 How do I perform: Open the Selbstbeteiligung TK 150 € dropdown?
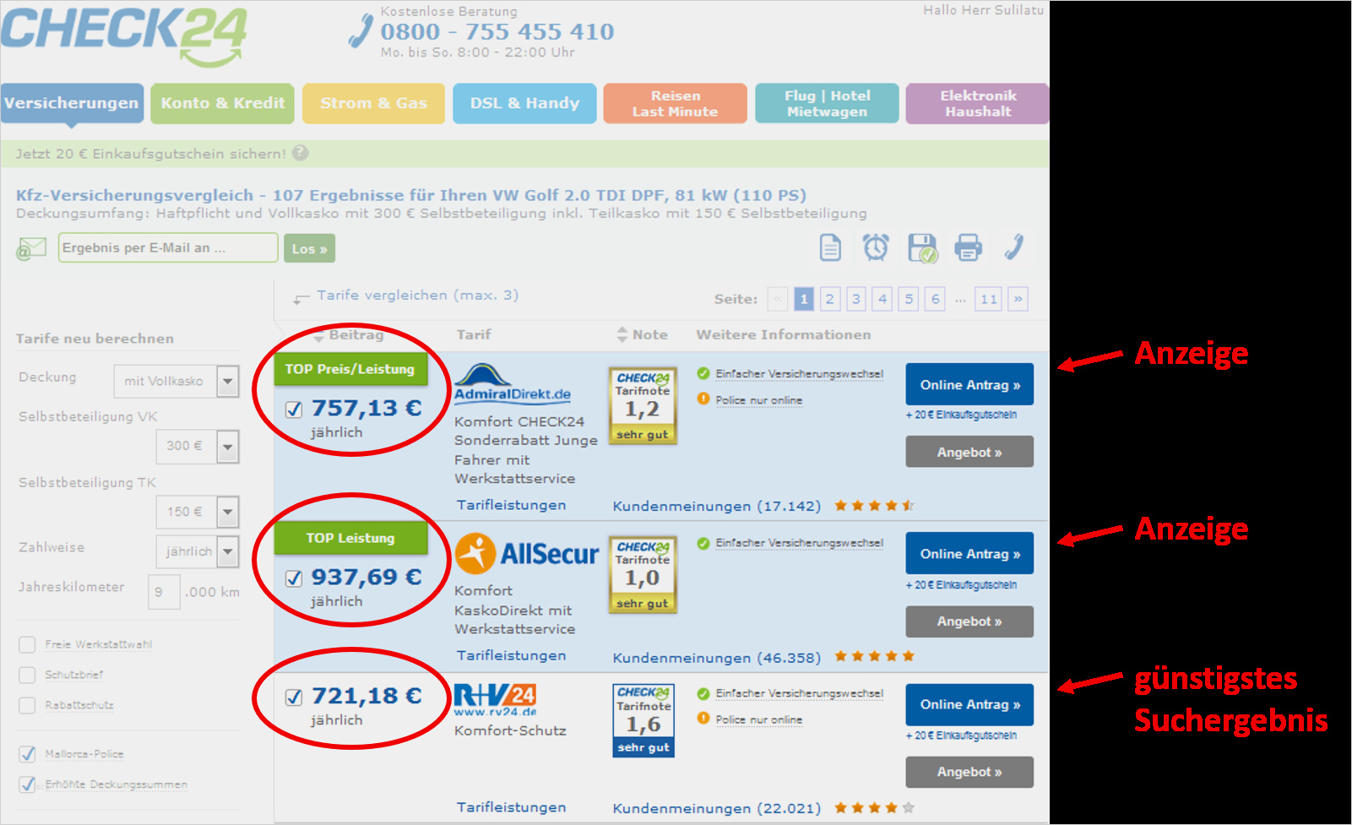198,512
